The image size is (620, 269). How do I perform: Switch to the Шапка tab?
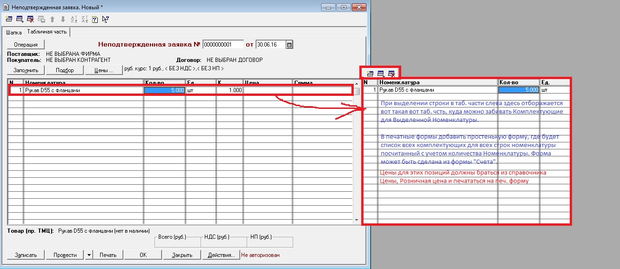pos(13,32)
